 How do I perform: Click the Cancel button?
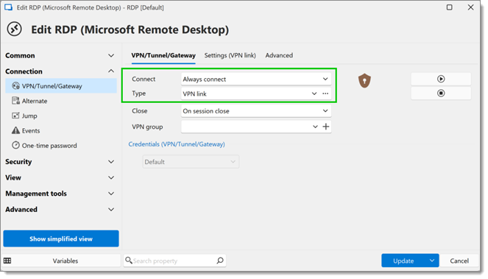(459, 261)
